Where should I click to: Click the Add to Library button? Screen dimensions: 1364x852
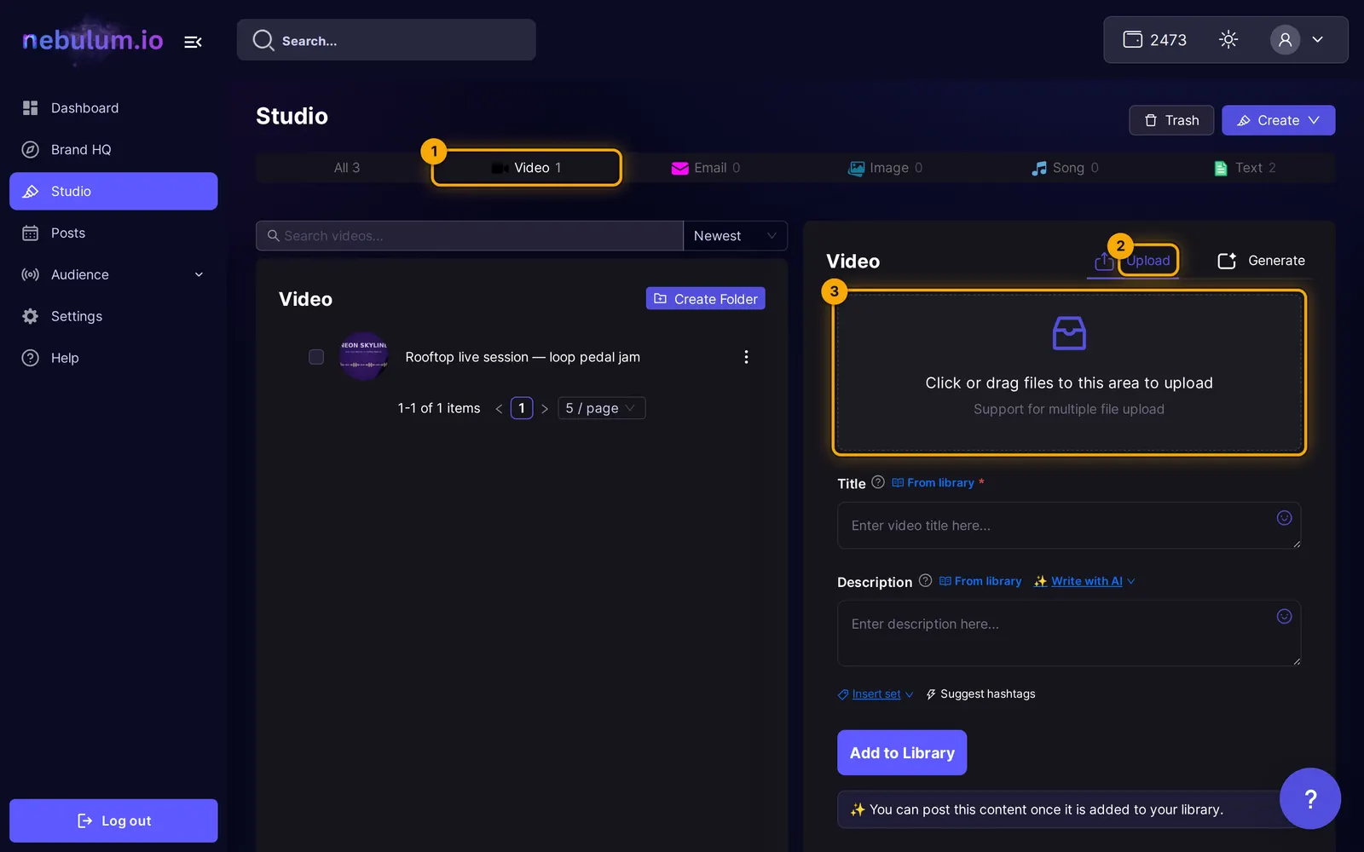point(902,753)
